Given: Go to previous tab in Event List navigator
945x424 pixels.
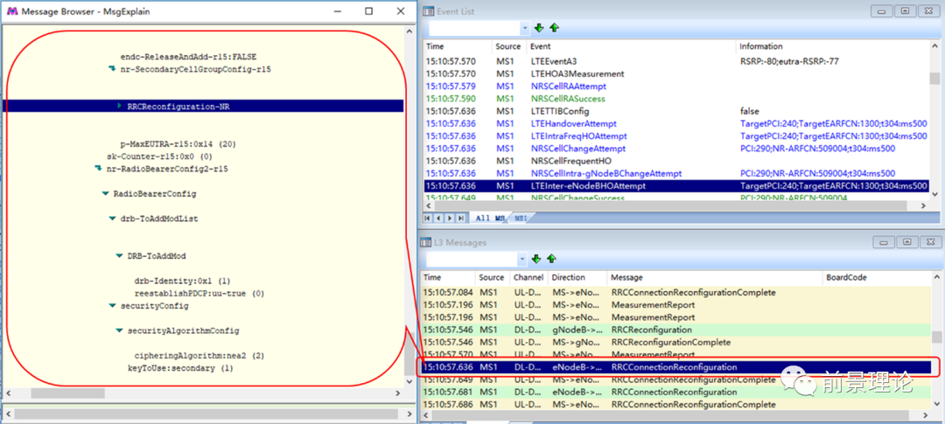Looking at the screenshot, I should [x=439, y=218].
